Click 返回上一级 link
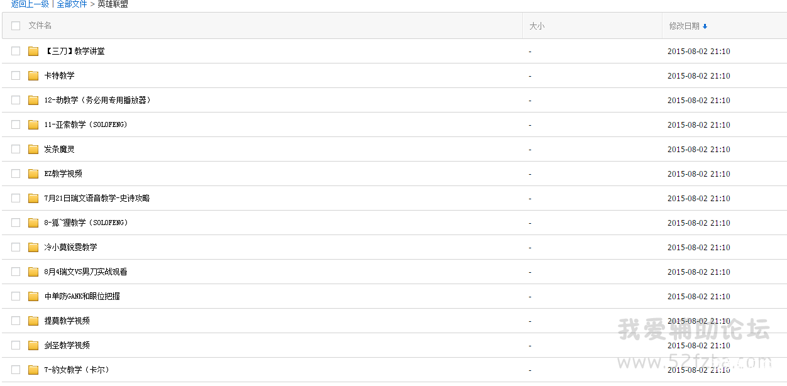 [x=30, y=4]
